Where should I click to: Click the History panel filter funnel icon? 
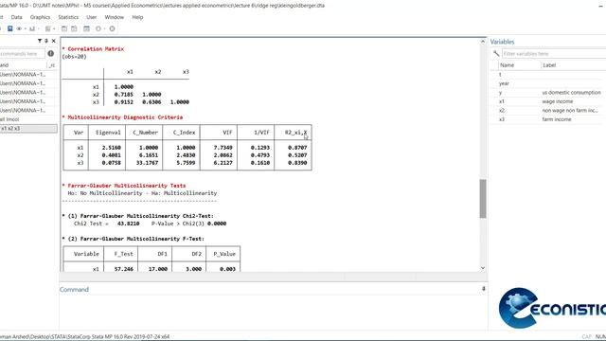coord(40,41)
